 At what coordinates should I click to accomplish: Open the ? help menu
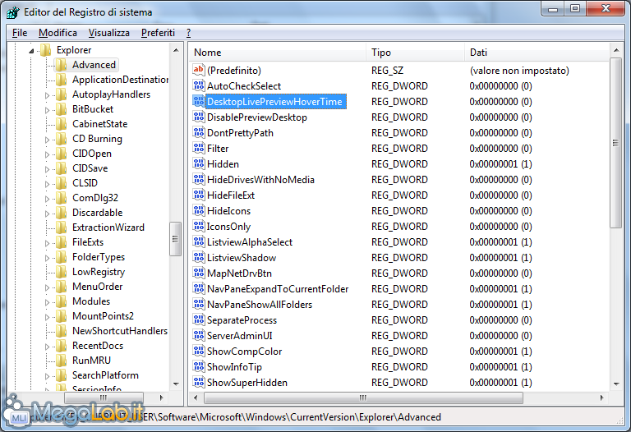(189, 33)
